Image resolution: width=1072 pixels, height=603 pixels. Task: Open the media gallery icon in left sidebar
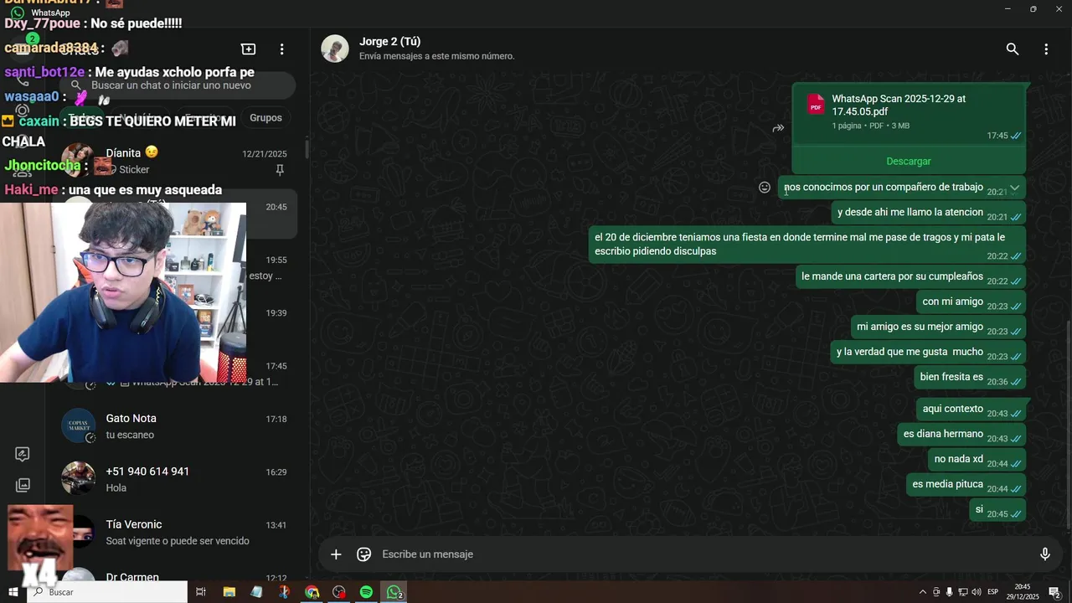(23, 485)
